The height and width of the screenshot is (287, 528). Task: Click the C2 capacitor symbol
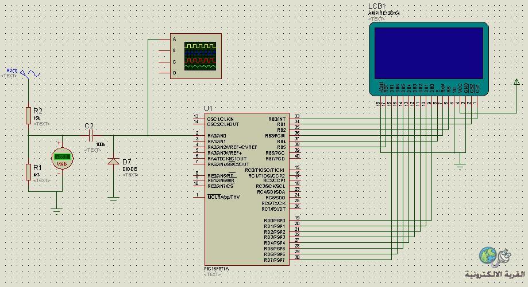90,136
